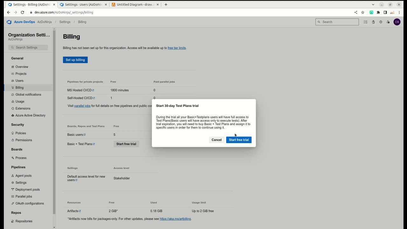Image resolution: width=407 pixels, height=229 pixels.
Task: Open the aka.ms/artbilling link
Action: coord(175,219)
